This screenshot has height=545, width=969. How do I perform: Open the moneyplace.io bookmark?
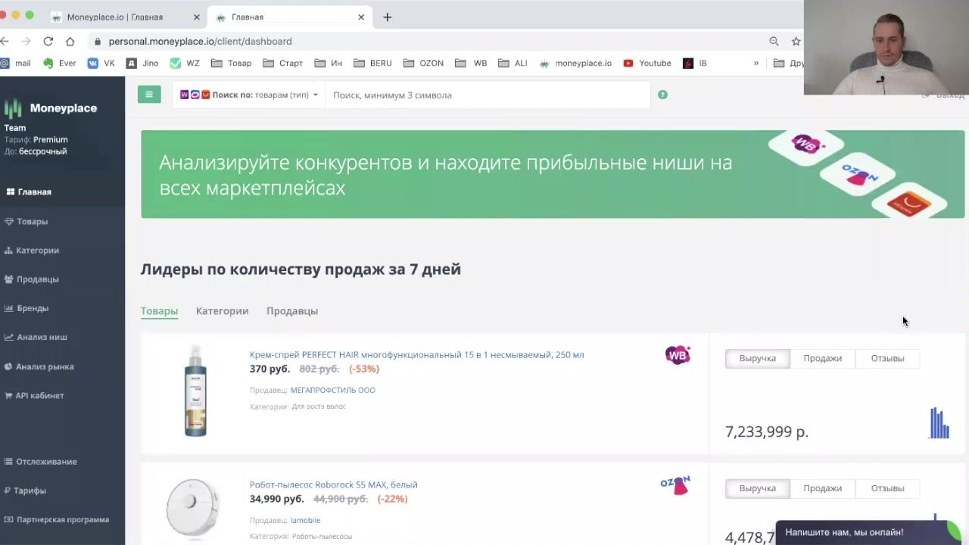575,64
